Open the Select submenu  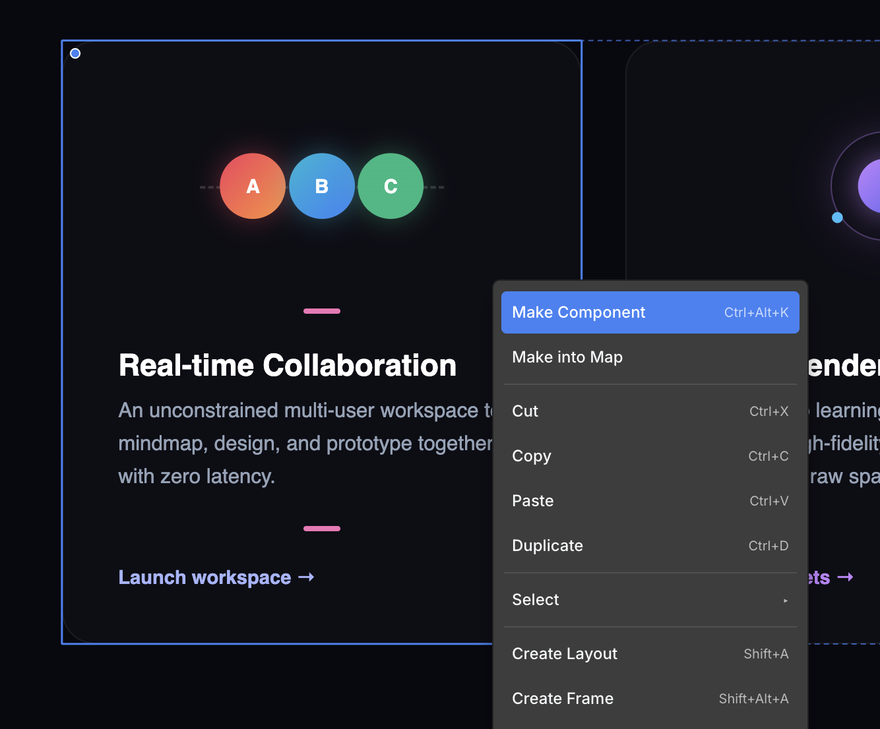(x=650, y=600)
